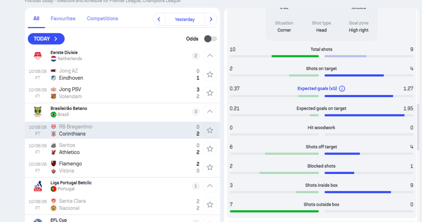Click the Expected goals (xG) link

pos(317,89)
